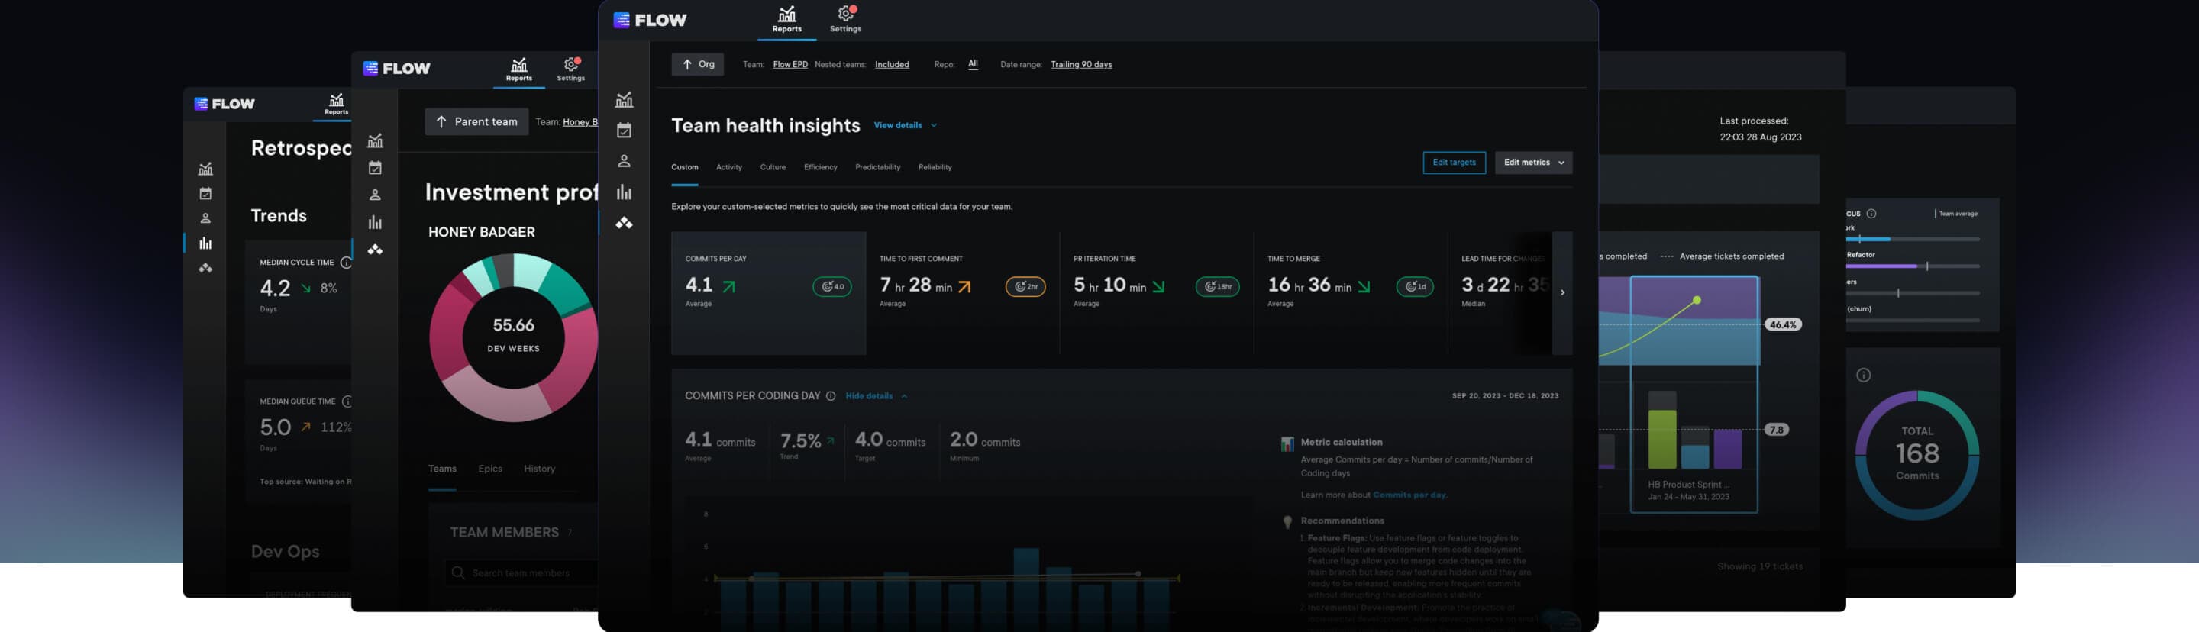
Task: Switch to the Efficiency tab
Action: pyautogui.click(x=819, y=167)
